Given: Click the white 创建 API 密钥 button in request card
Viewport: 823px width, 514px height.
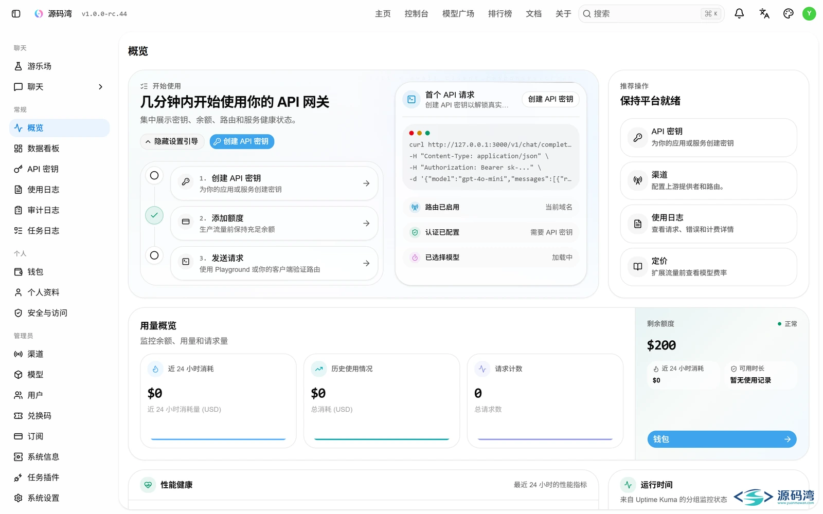Looking at the screenshot, I should pos(550,99).
